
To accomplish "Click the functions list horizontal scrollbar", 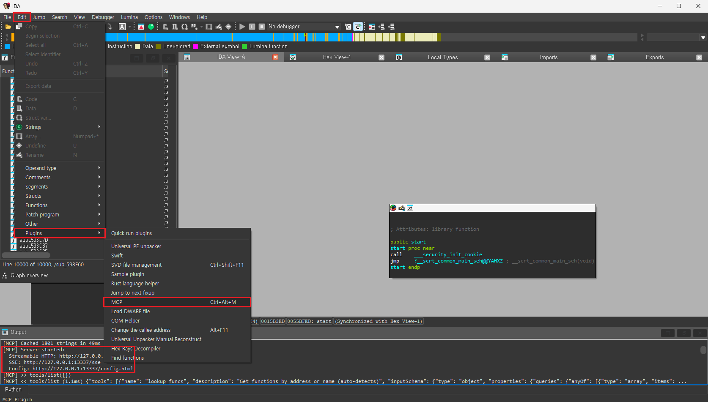I will pos(26,255).
